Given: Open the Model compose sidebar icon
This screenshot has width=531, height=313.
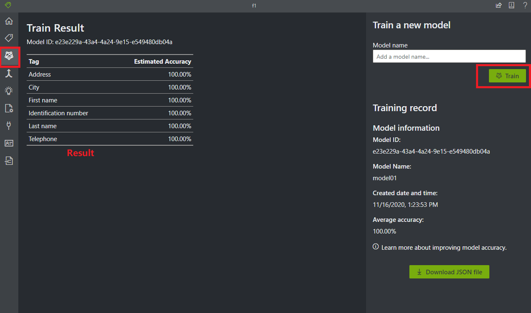Looking at the screenshot, I should point(9,73).
